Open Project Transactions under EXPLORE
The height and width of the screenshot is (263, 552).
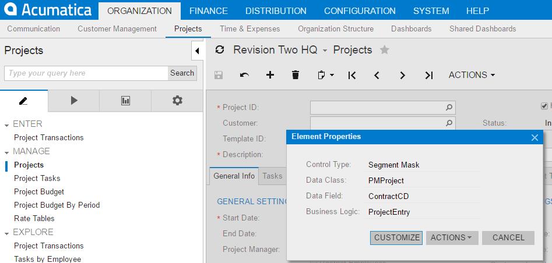point(48,246)
